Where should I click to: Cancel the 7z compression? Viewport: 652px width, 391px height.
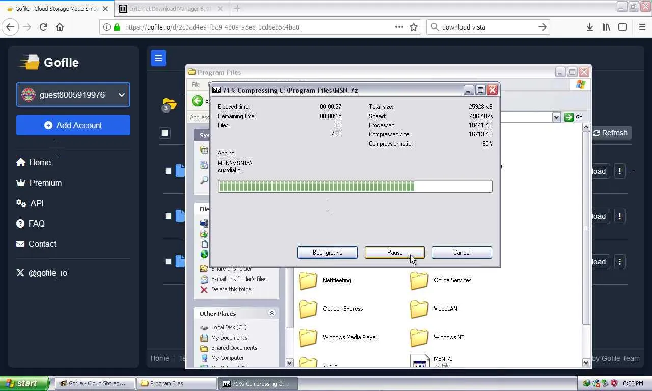462,253
